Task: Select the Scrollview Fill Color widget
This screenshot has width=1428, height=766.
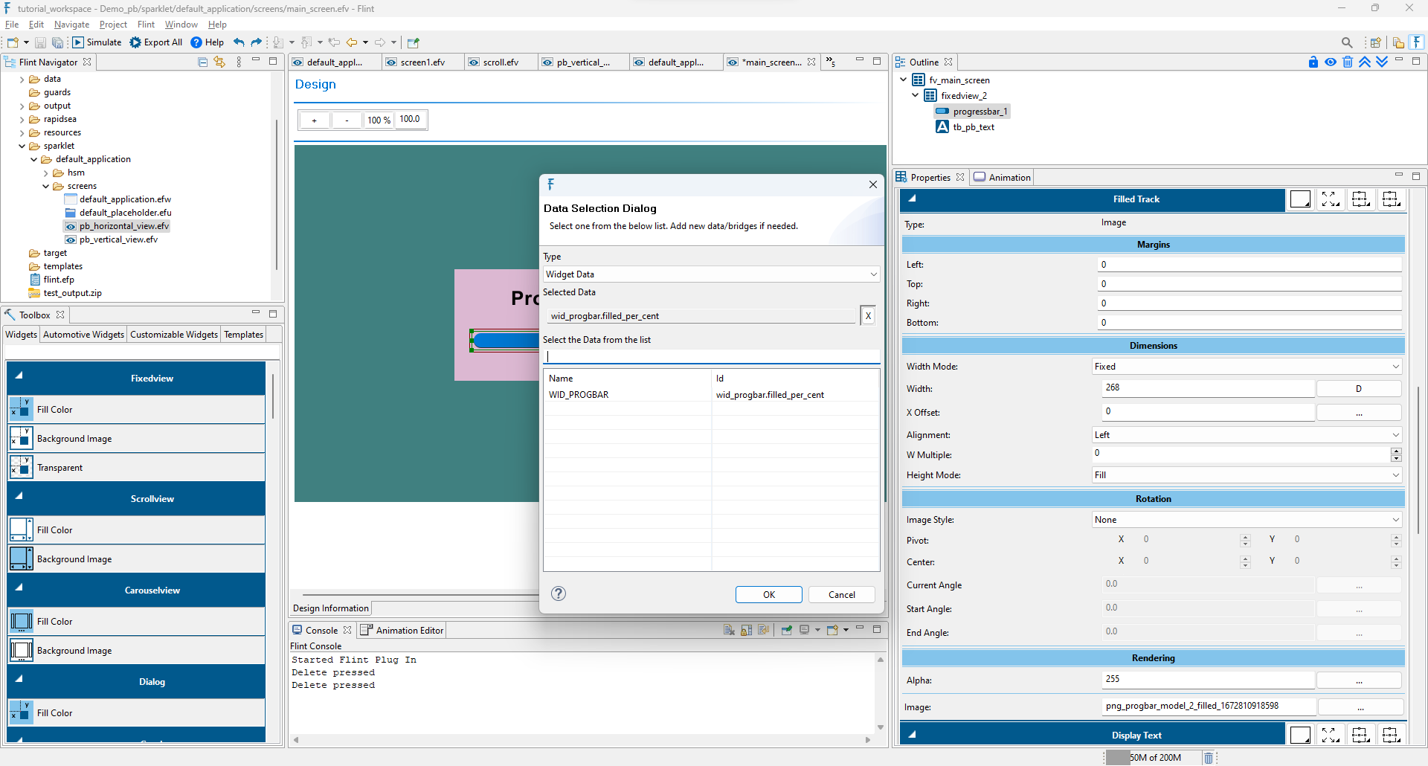Action: [x=137, y=530]
